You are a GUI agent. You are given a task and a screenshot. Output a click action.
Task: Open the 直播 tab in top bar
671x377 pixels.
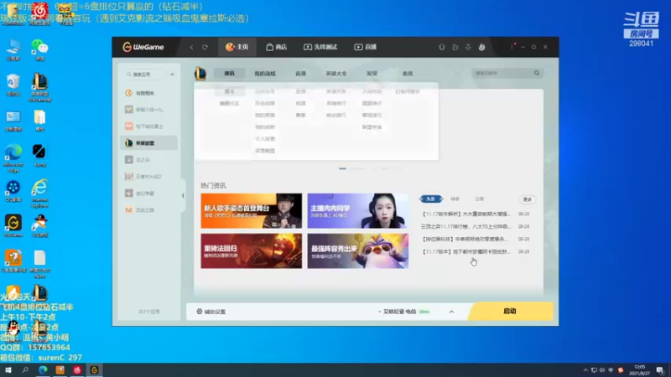pyautogui.click(x=366, y=47)
